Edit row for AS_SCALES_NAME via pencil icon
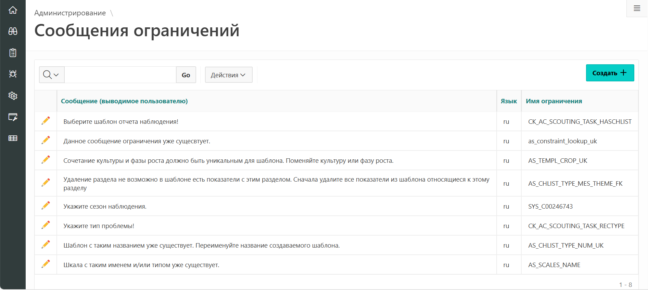 click(x=46, y=264)
